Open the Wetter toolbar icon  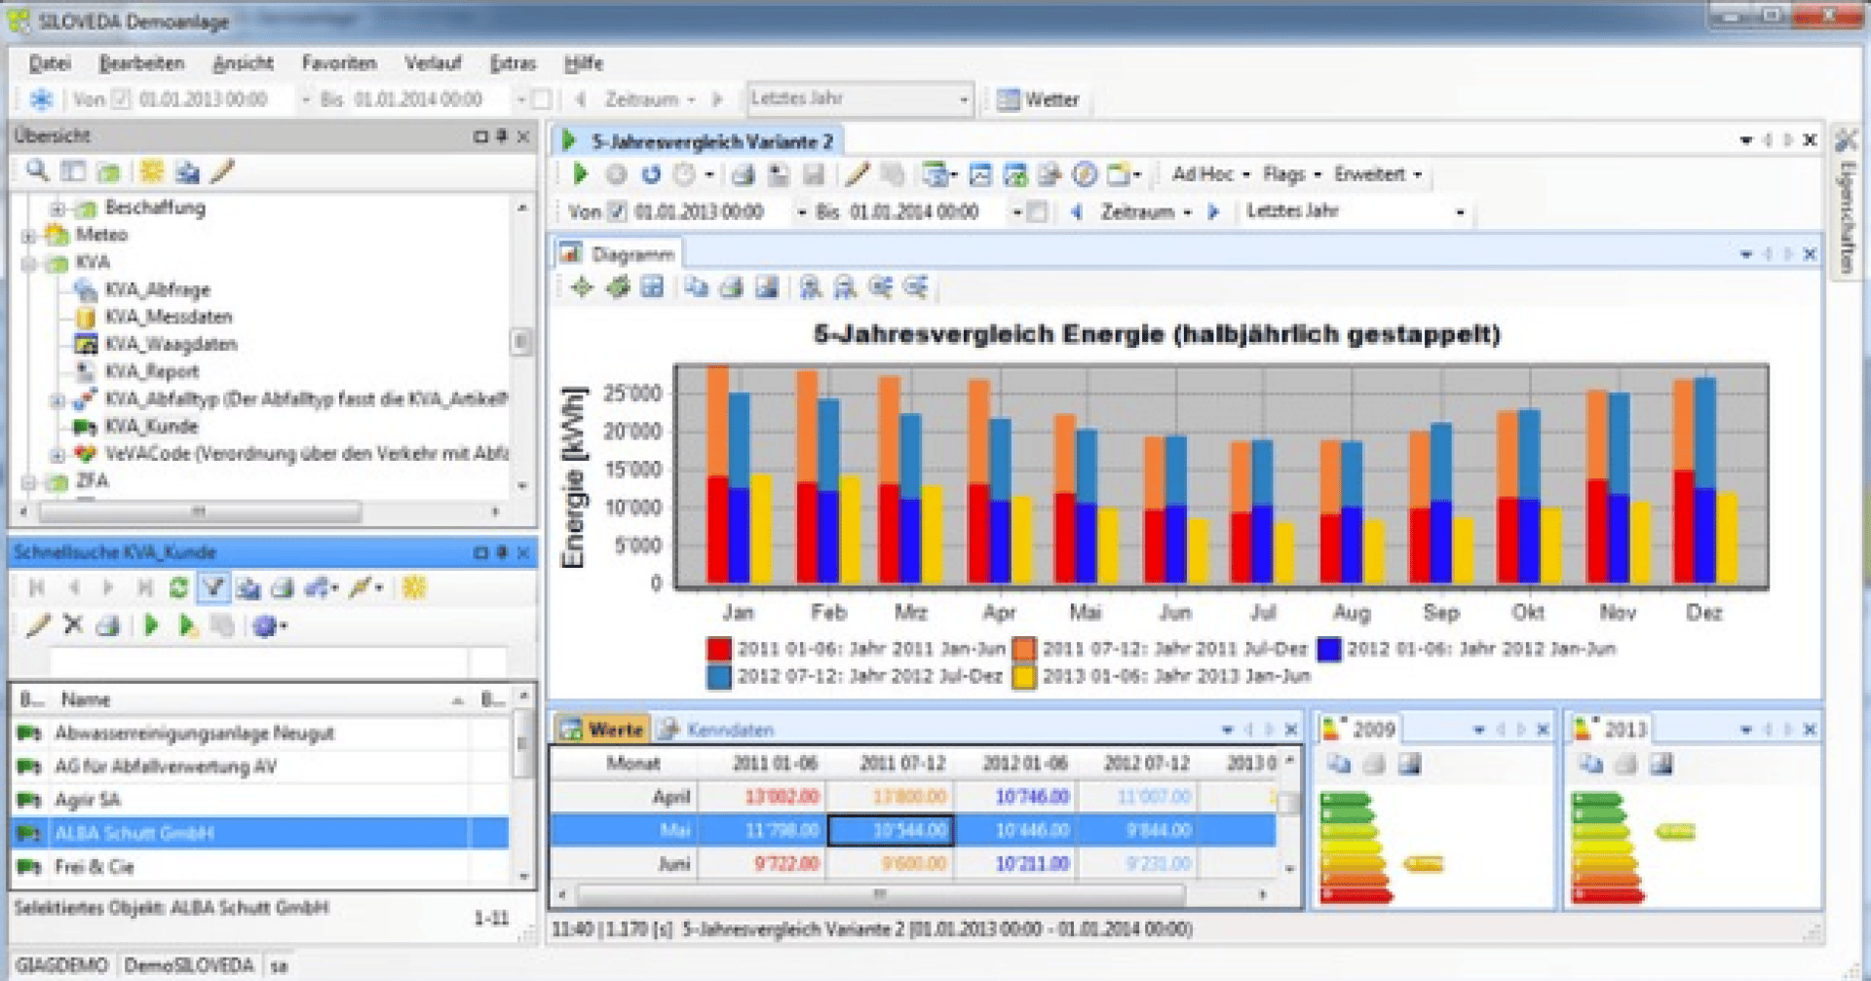(1011, 98)
